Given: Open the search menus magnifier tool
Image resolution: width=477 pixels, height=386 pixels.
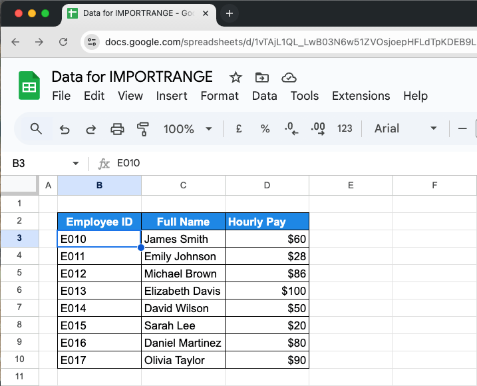Looking at the screenshot, I should pyautogui.click(x=36, y=128).
